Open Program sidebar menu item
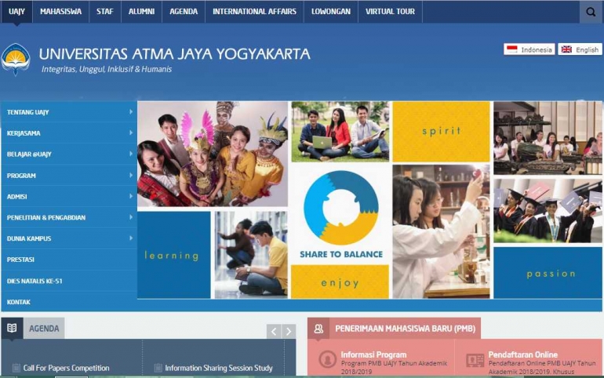The image size is (604, 378). pos(69,175)
